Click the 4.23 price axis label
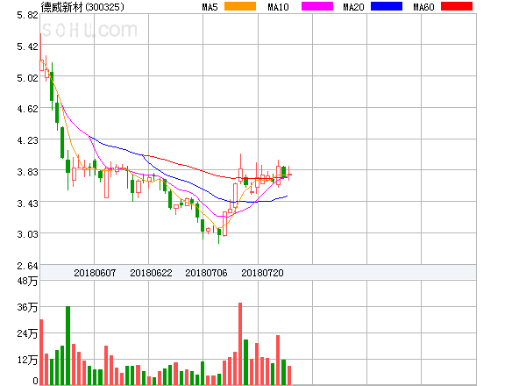Screen dimensions: 526x386 (27, 140)
